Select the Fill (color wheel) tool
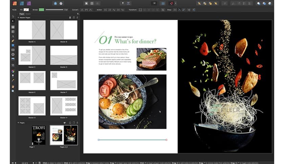The height and width of the screenshot is (164, 283). (x=13, y=71)
